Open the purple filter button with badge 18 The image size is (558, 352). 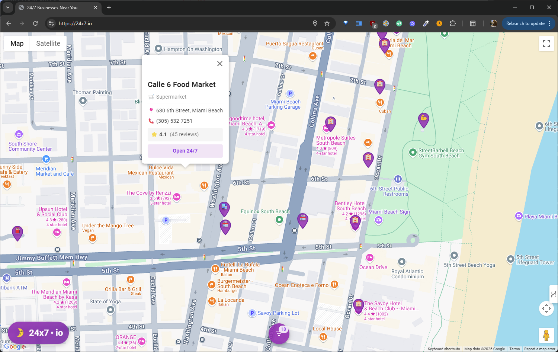coord(279,333)
